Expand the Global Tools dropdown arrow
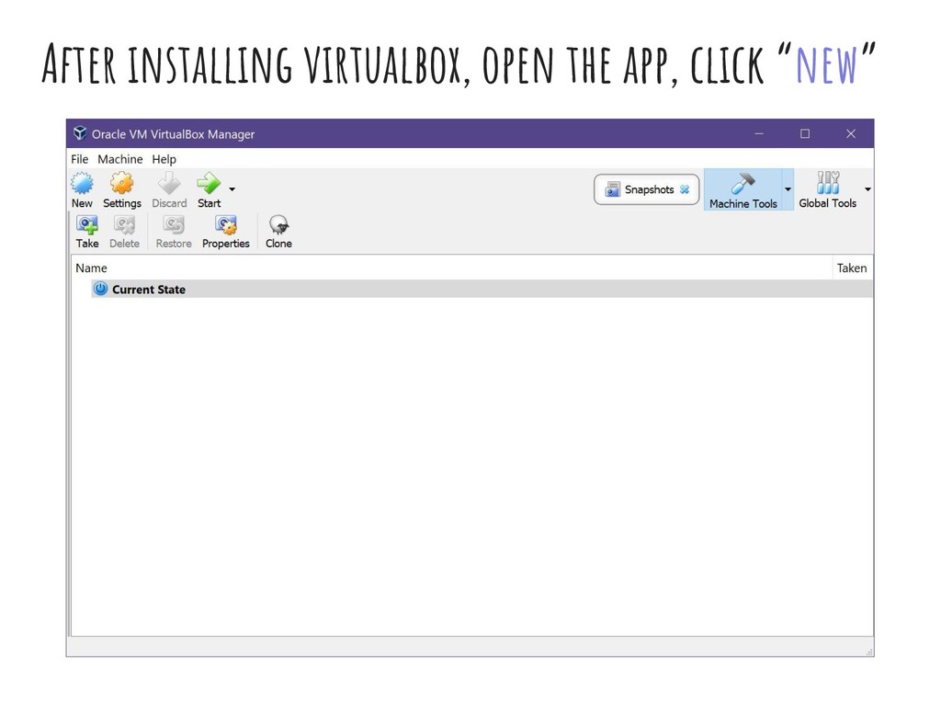Image resolution: width=941 pixels, height=706 pixels. [867, 189]
